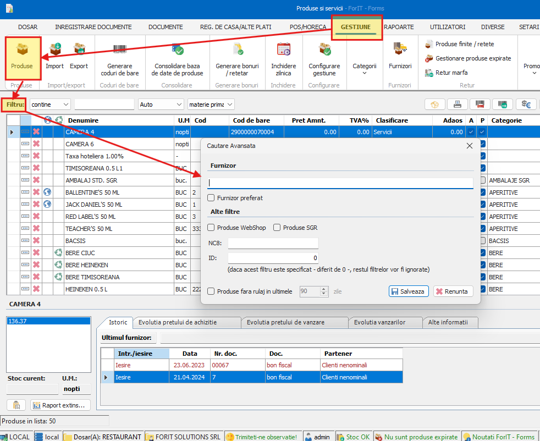Delete the CAMERA 6 row via red X
The width and height of the screenshot is (540, 441).
pos(36,144)
